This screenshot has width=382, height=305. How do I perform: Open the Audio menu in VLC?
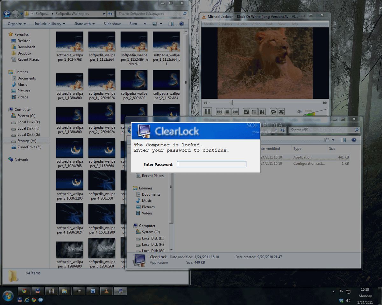pyautogui.click(x=242, y=24)
